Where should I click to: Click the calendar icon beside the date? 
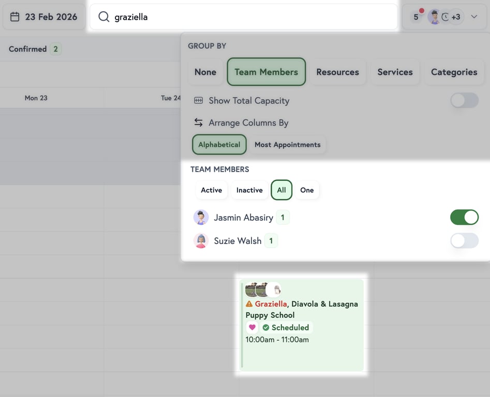[16, 16]
